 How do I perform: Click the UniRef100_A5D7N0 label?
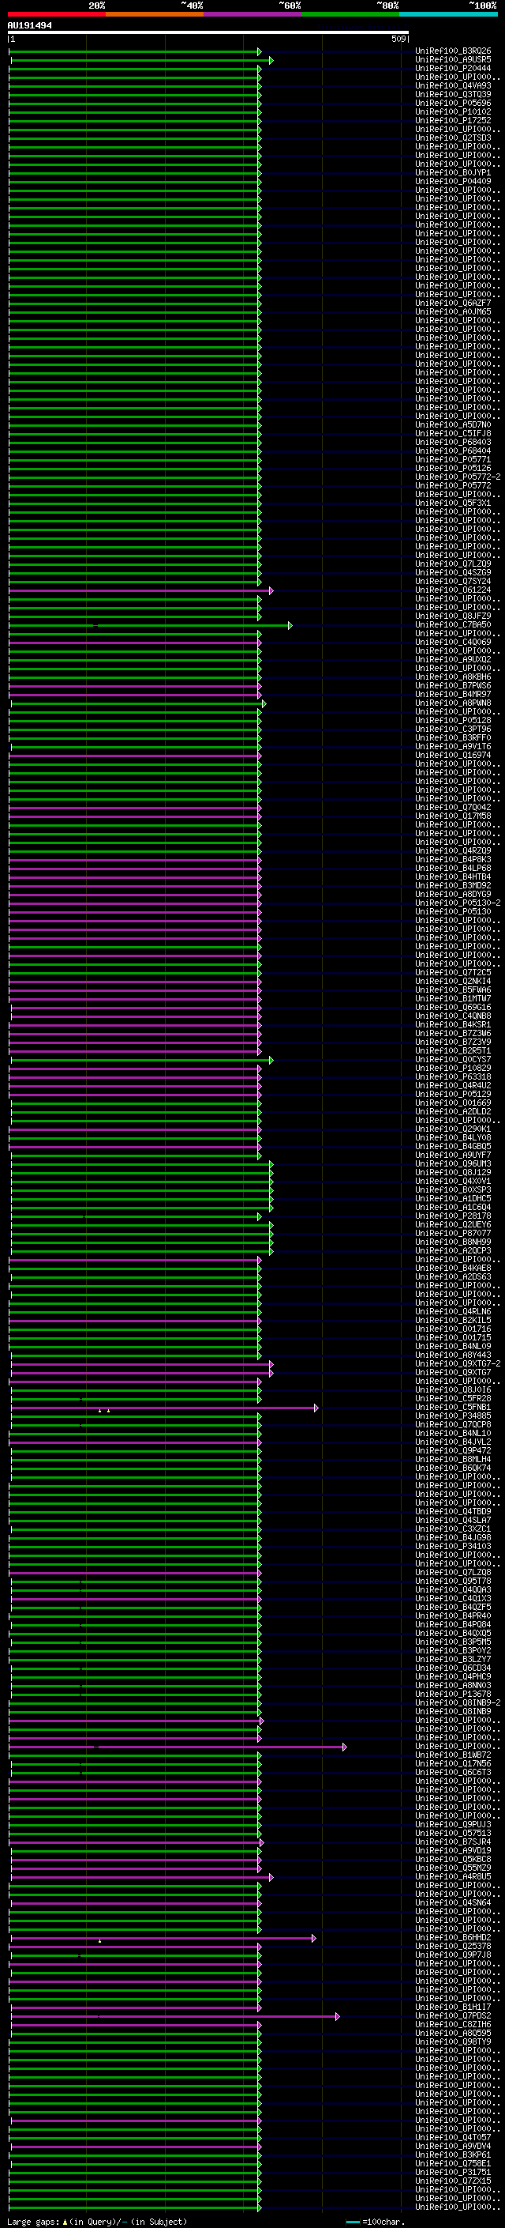tap(453, 424)
